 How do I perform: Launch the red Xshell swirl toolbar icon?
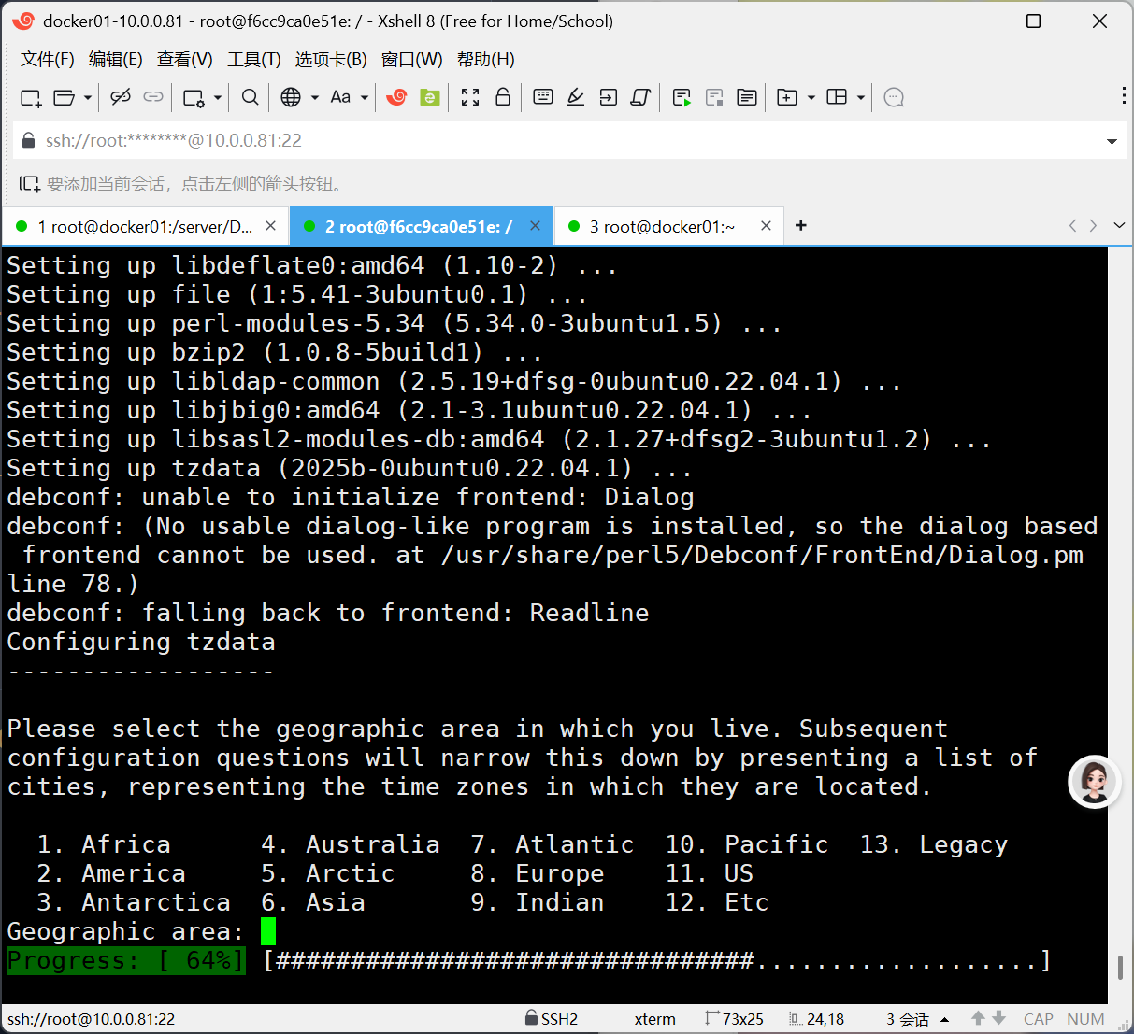coord(396,97)
